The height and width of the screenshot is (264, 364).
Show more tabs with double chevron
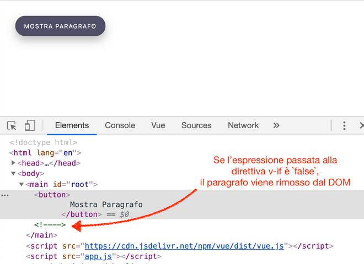point(276,125)
